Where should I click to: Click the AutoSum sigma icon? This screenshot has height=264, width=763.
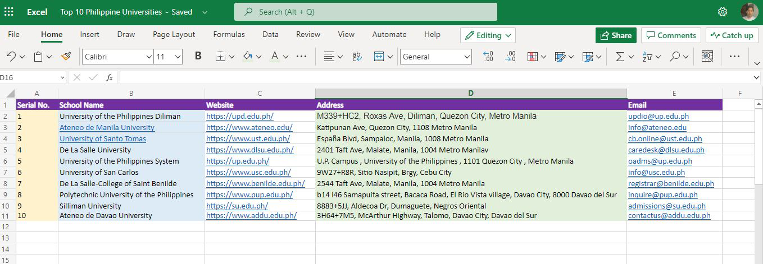(x=620, y=57)
